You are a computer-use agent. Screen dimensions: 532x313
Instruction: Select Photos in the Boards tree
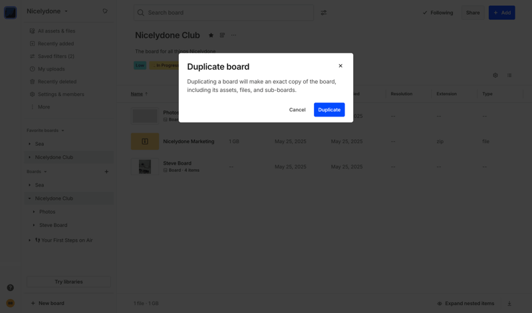(x=47, y=212)
